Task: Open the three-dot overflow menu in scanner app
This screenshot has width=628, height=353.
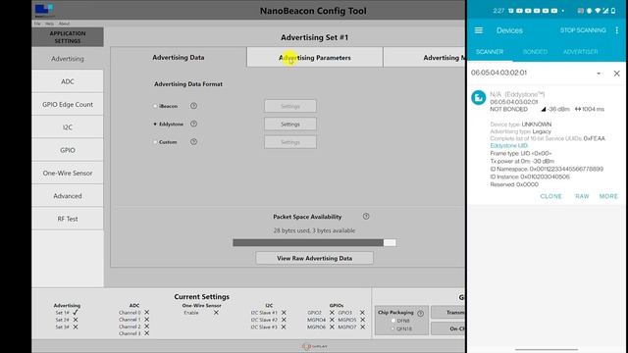Action: (x=617, y=30)
